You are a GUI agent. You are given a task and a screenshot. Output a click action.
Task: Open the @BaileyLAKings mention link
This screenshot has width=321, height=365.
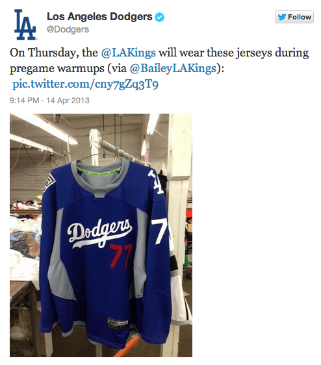pos(173,68)
